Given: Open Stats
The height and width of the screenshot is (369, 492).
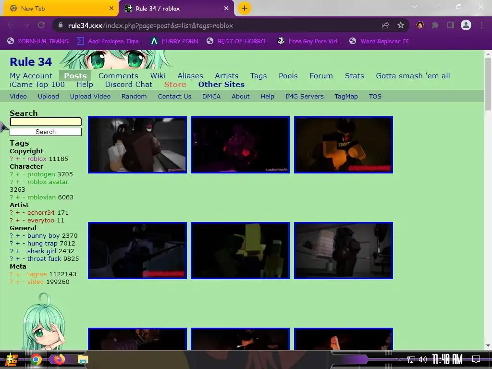Looking at the screenshot, I should 354,76.
